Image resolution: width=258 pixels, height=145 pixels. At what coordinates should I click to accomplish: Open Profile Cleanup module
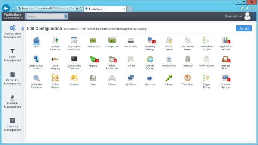point(169,44)
